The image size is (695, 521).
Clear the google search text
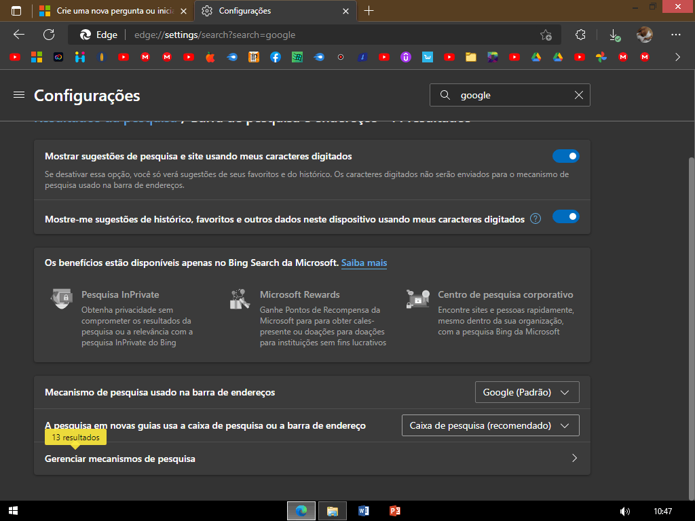click(x=578, y=95)
